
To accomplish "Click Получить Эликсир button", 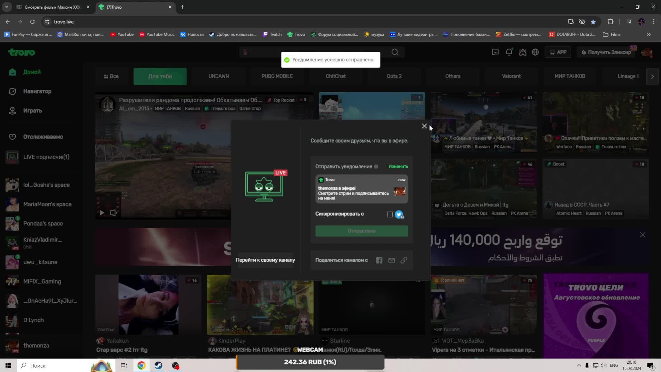I will pyautogui.click(x=606, y=52).
